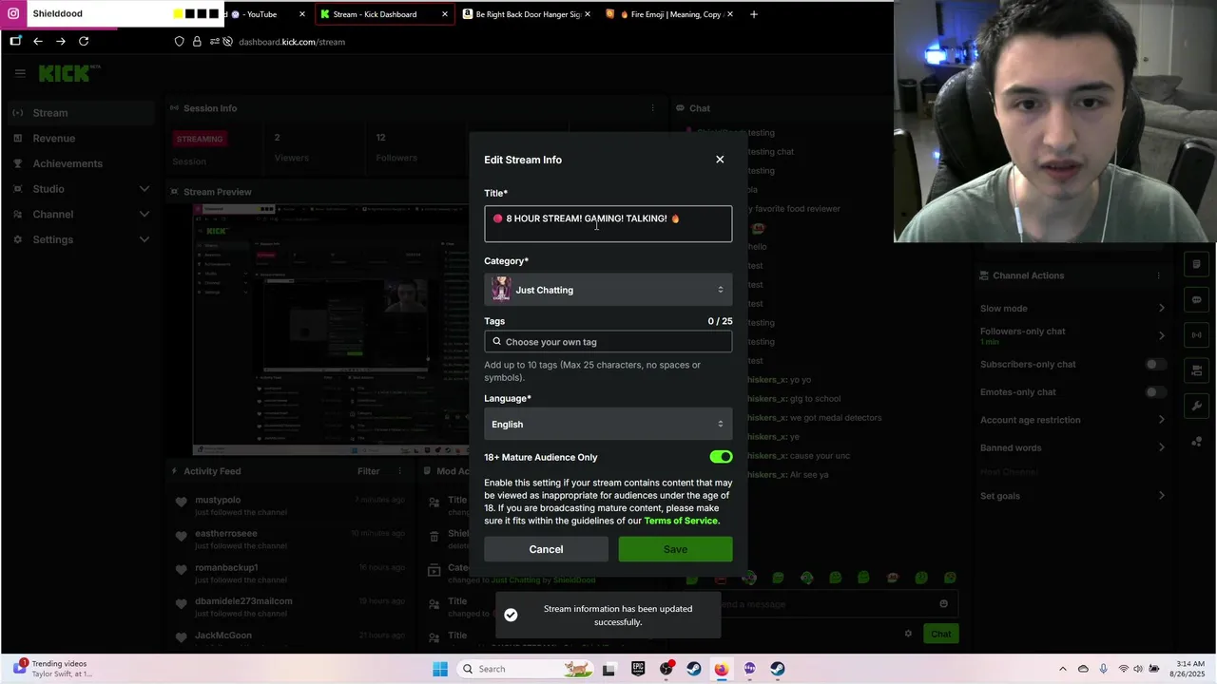Toggle Subscribers-only chat
1217x684 pixels.
1155,364
